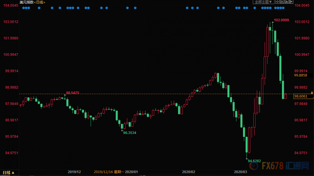Viewport: 314px width, 176px height.
Task: Click the crosshair cursor icon
Action: (x=277, y=2)
